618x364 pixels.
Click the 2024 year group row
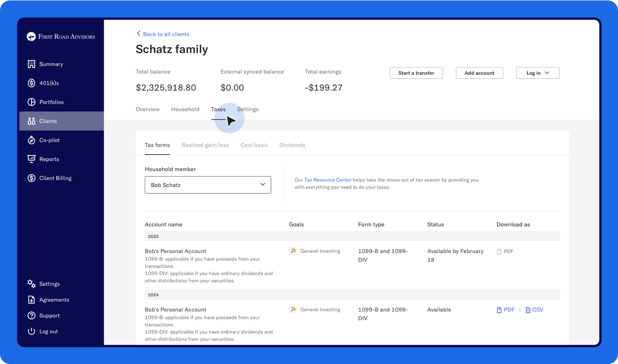(x=352, y=295)
